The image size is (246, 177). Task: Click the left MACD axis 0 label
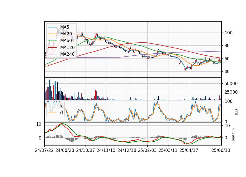tap(40, 138)
